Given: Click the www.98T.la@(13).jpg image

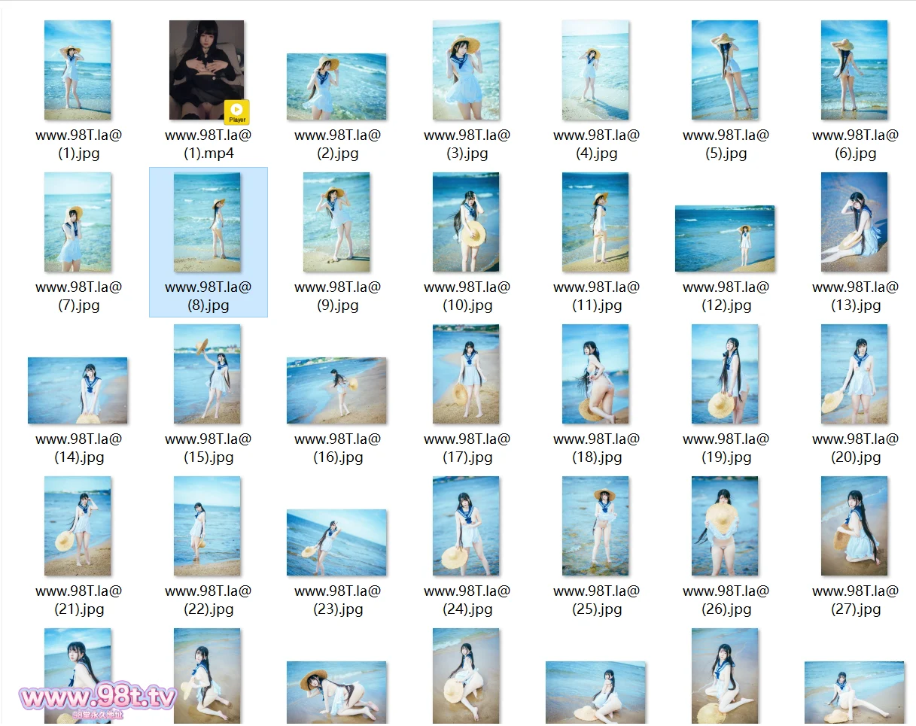Looking at the screenshot, I should [x=854, y=222].
